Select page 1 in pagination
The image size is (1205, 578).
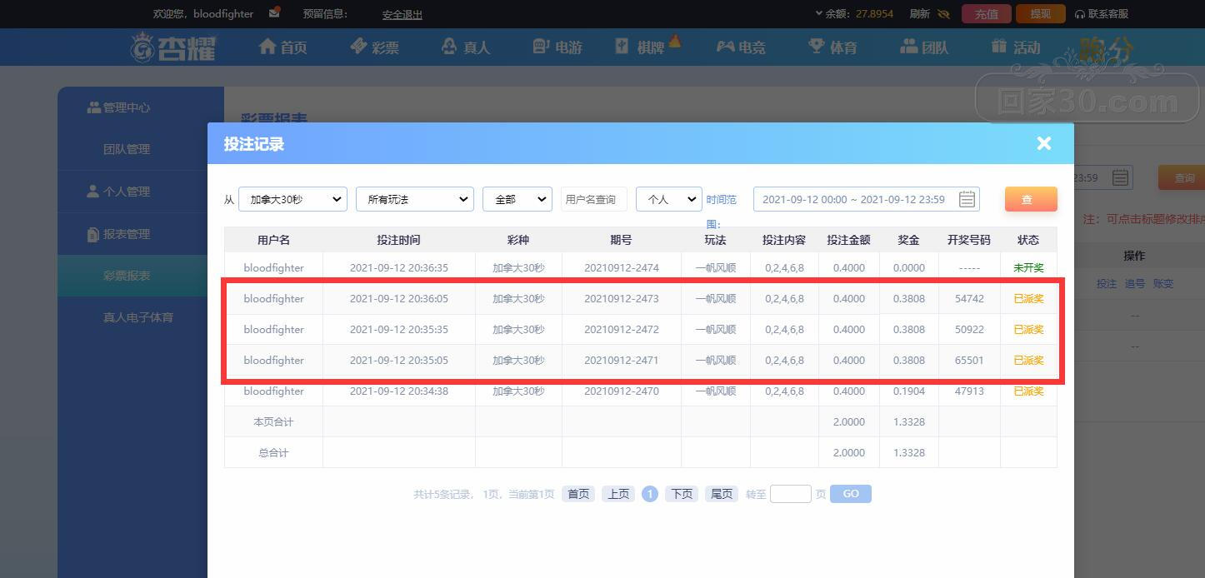650,494
